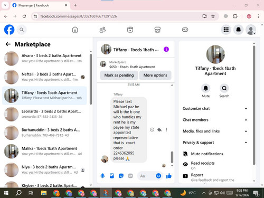Open the Chrome three-dot menu

[258, 16]
